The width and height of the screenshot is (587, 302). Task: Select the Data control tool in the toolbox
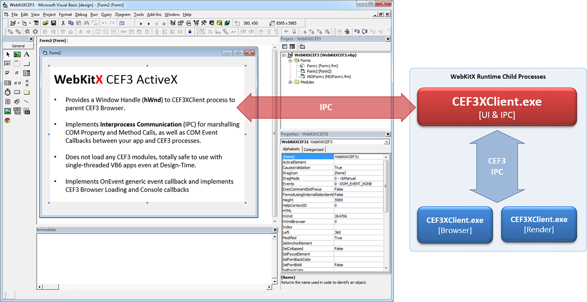click(x=17, y=111)
